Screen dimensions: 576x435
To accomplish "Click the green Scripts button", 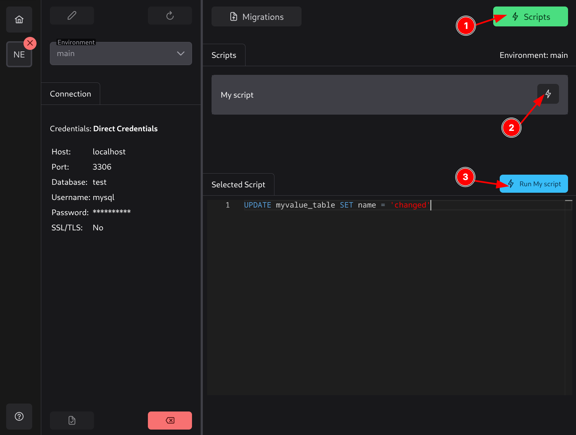I will 530,17.
